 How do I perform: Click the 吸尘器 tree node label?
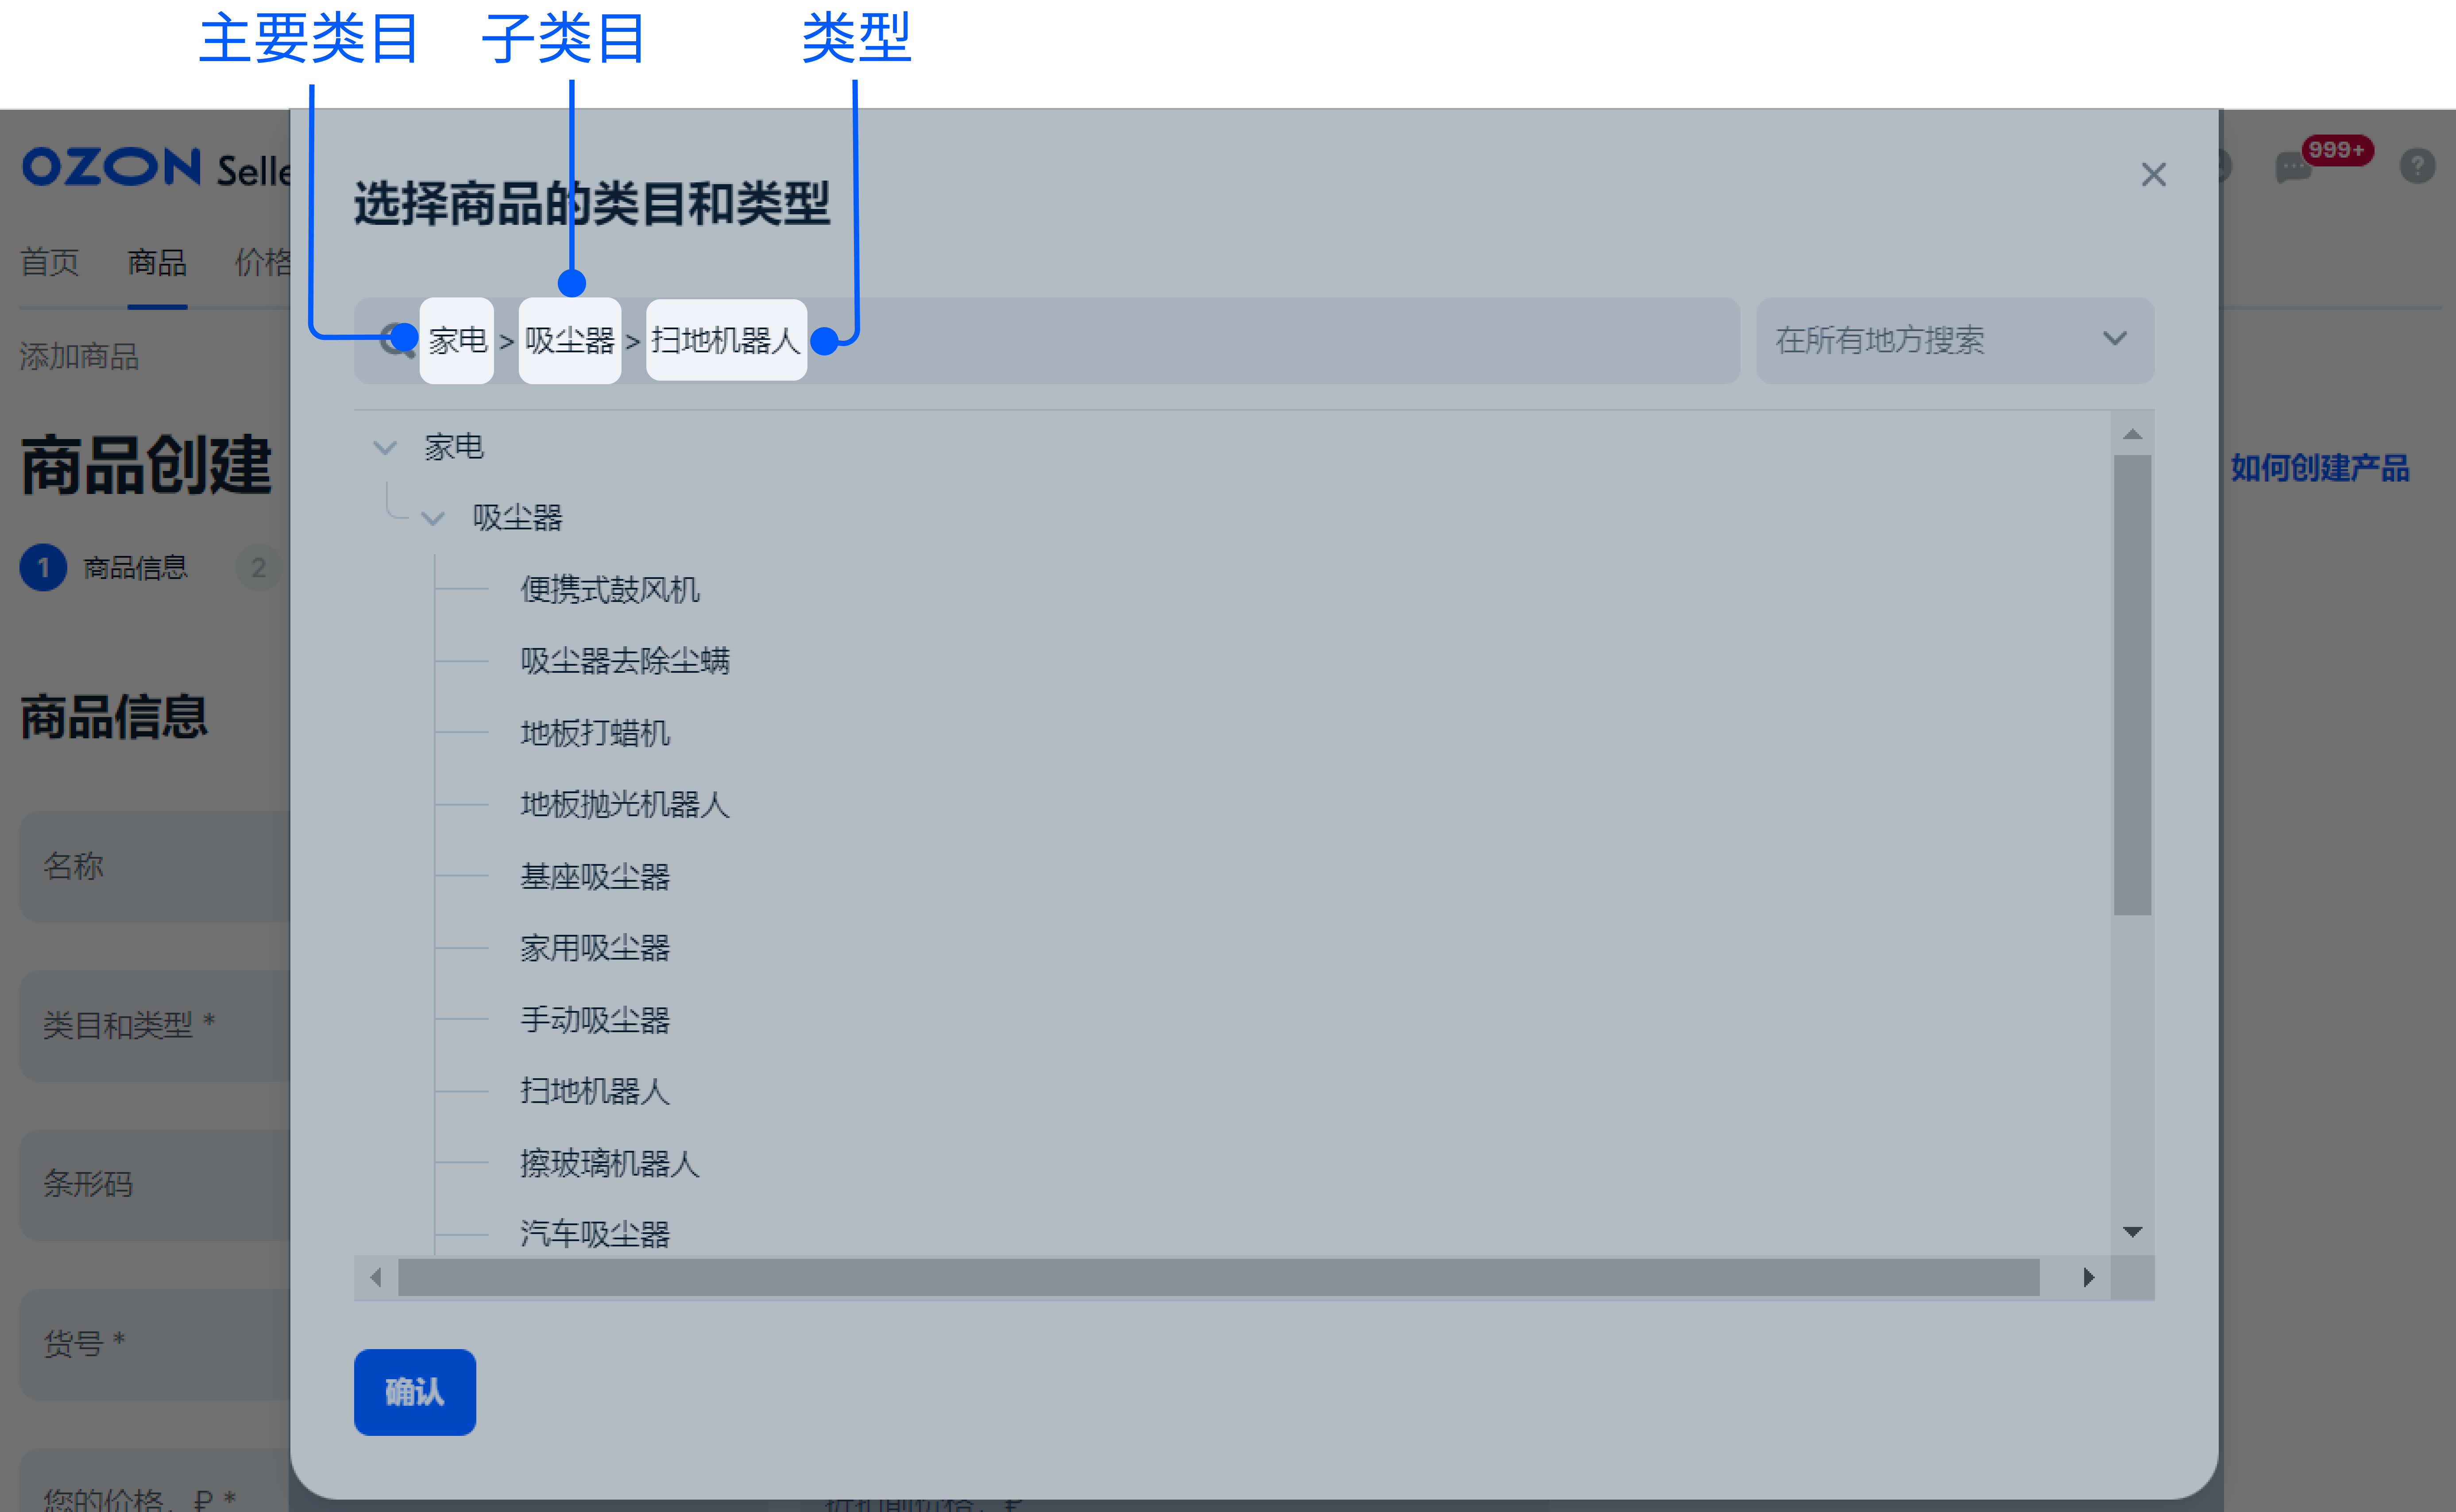(x=517, y=517)
